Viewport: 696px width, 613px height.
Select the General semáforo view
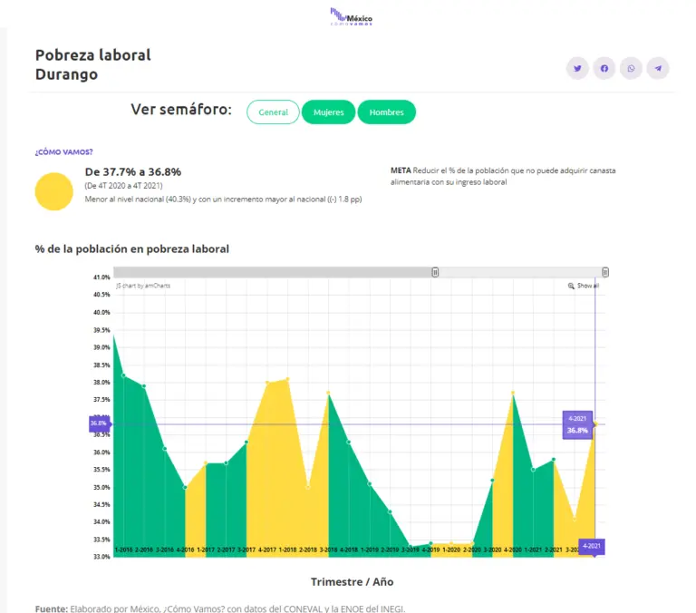[x=273, y=112]
